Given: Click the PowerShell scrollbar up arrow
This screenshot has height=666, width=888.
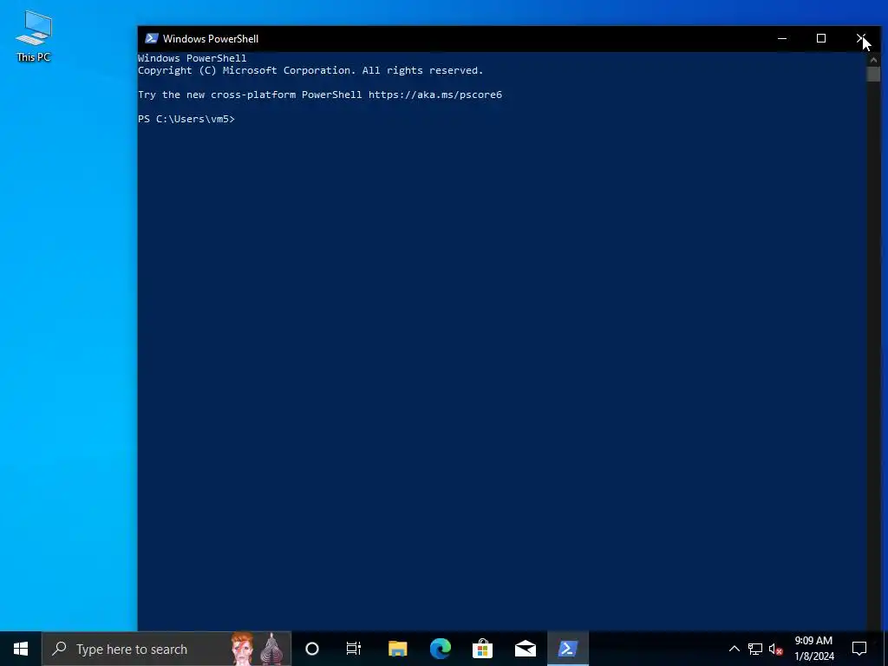Looking at the screenshot, I should coord(873,59).
